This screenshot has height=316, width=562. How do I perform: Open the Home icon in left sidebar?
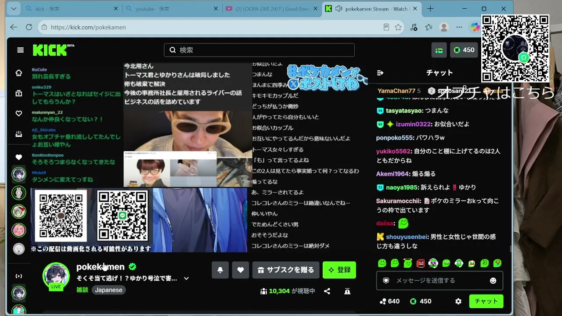click(x=19, y=73)
